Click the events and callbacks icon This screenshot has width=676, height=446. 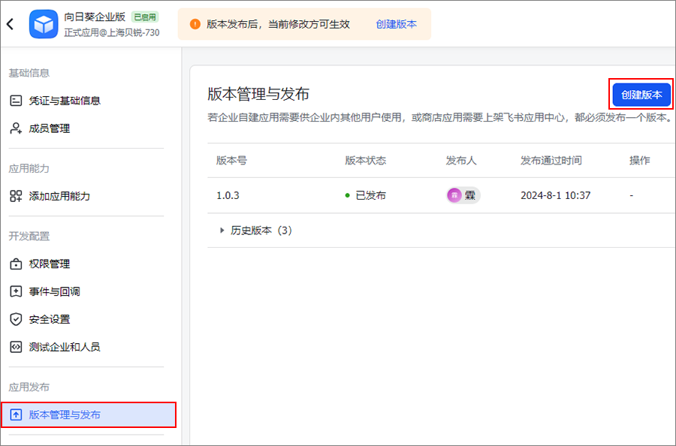pyautogui.click(x=16, y=292)
